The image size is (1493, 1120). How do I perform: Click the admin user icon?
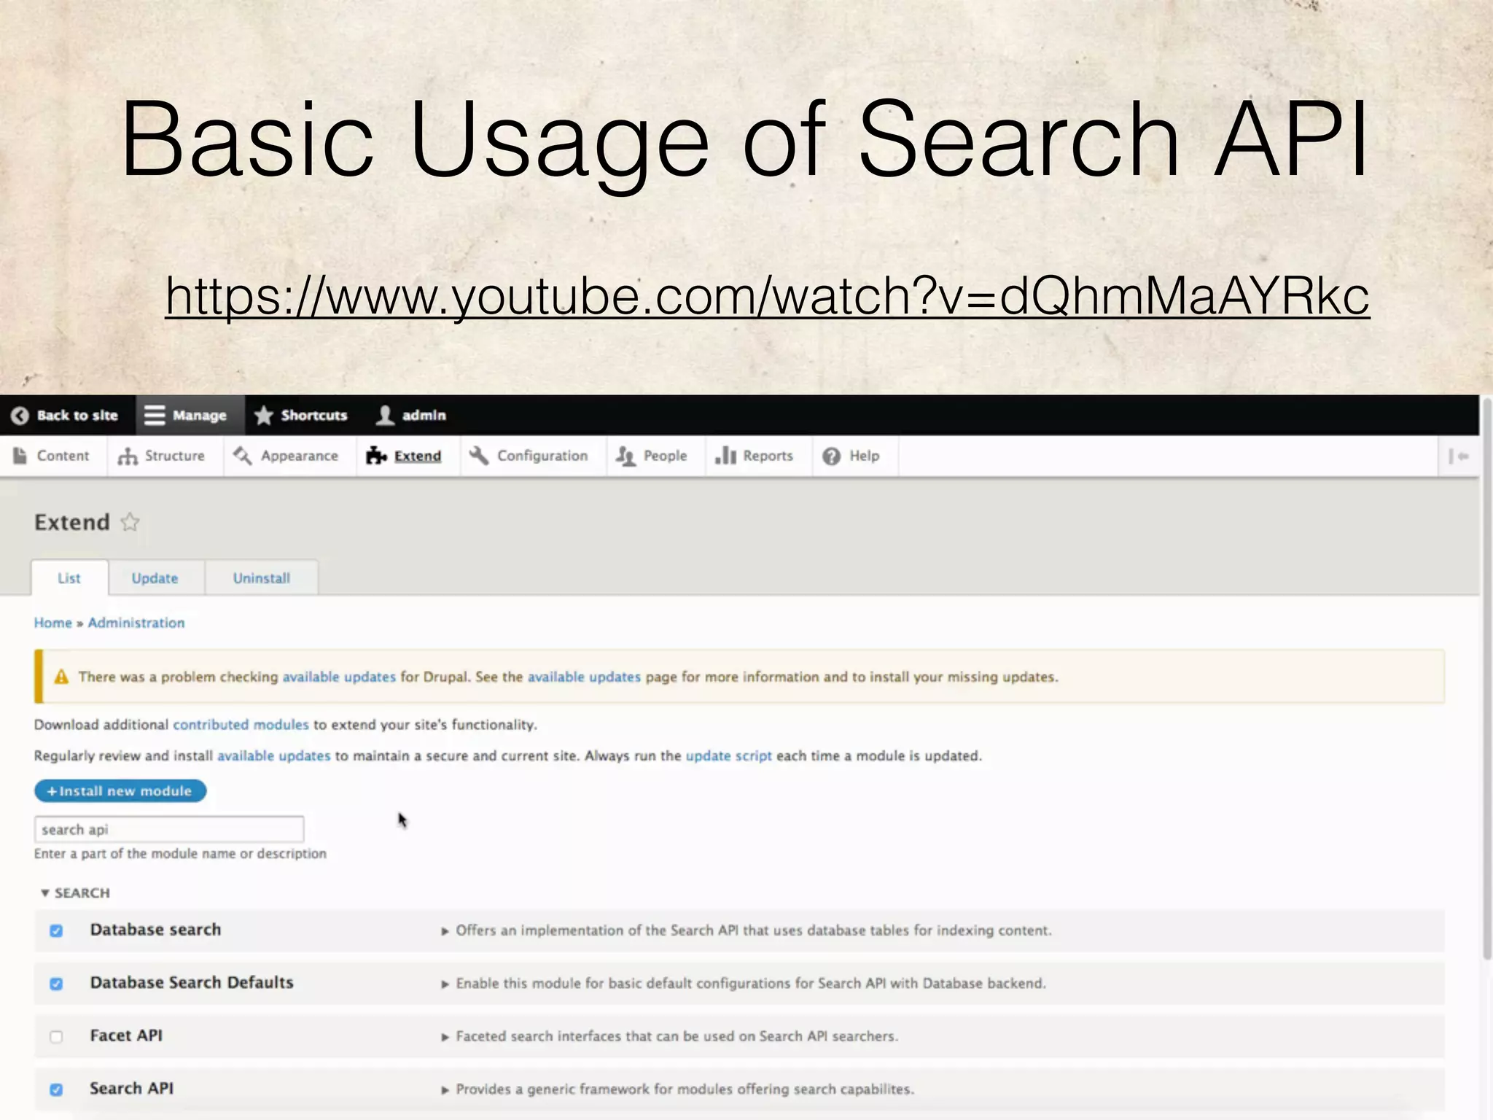click(x=385, y=416)
